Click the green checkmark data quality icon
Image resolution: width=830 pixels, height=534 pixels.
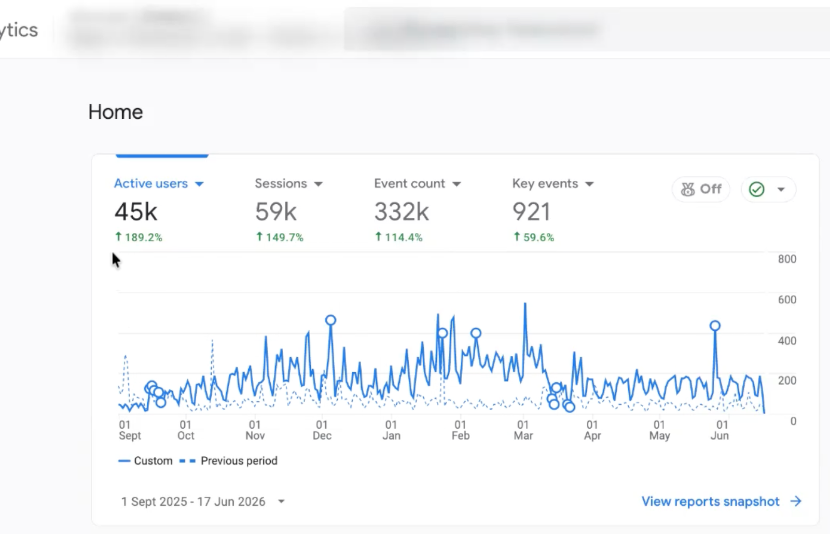(x=757, y=189)
